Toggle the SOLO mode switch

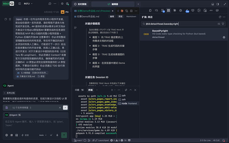point(8,4)
